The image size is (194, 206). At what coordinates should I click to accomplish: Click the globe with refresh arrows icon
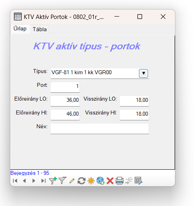point(101,181)
